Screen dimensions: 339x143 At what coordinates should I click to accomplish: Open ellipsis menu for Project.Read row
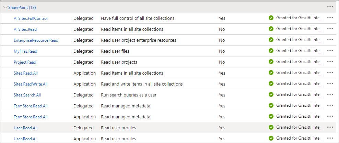point(330,62)
